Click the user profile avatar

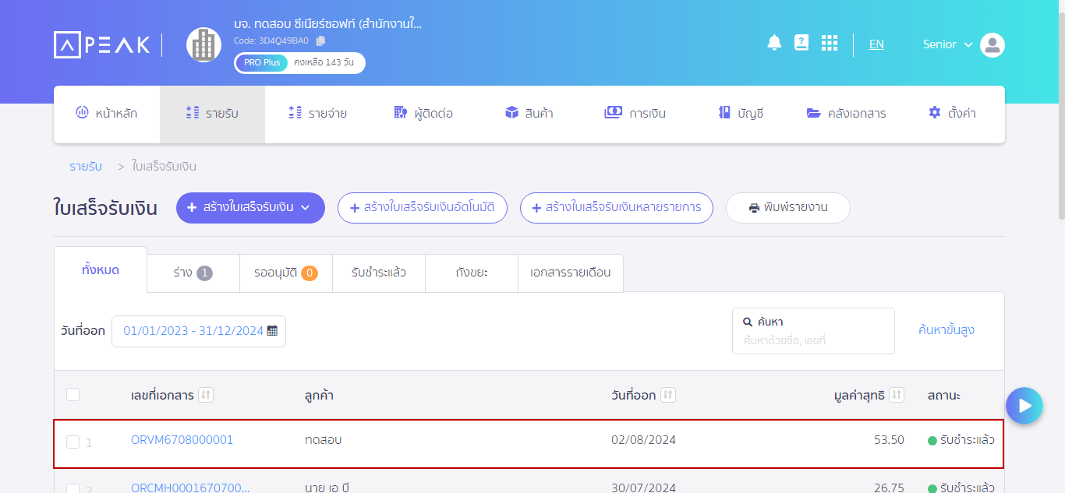click(x=992, y=45)
